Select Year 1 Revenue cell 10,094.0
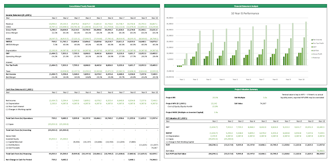 [x=53, y=24]
